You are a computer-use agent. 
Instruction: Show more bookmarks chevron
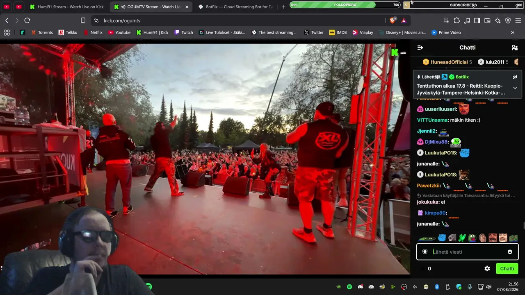tap(513, 32)
